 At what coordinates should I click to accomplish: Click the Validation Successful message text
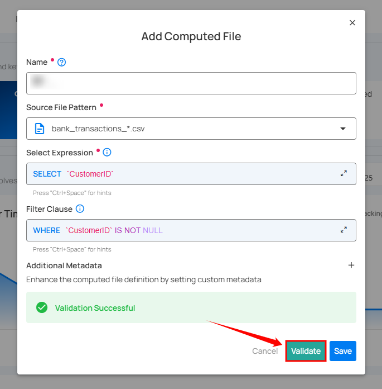coord(95,308)
